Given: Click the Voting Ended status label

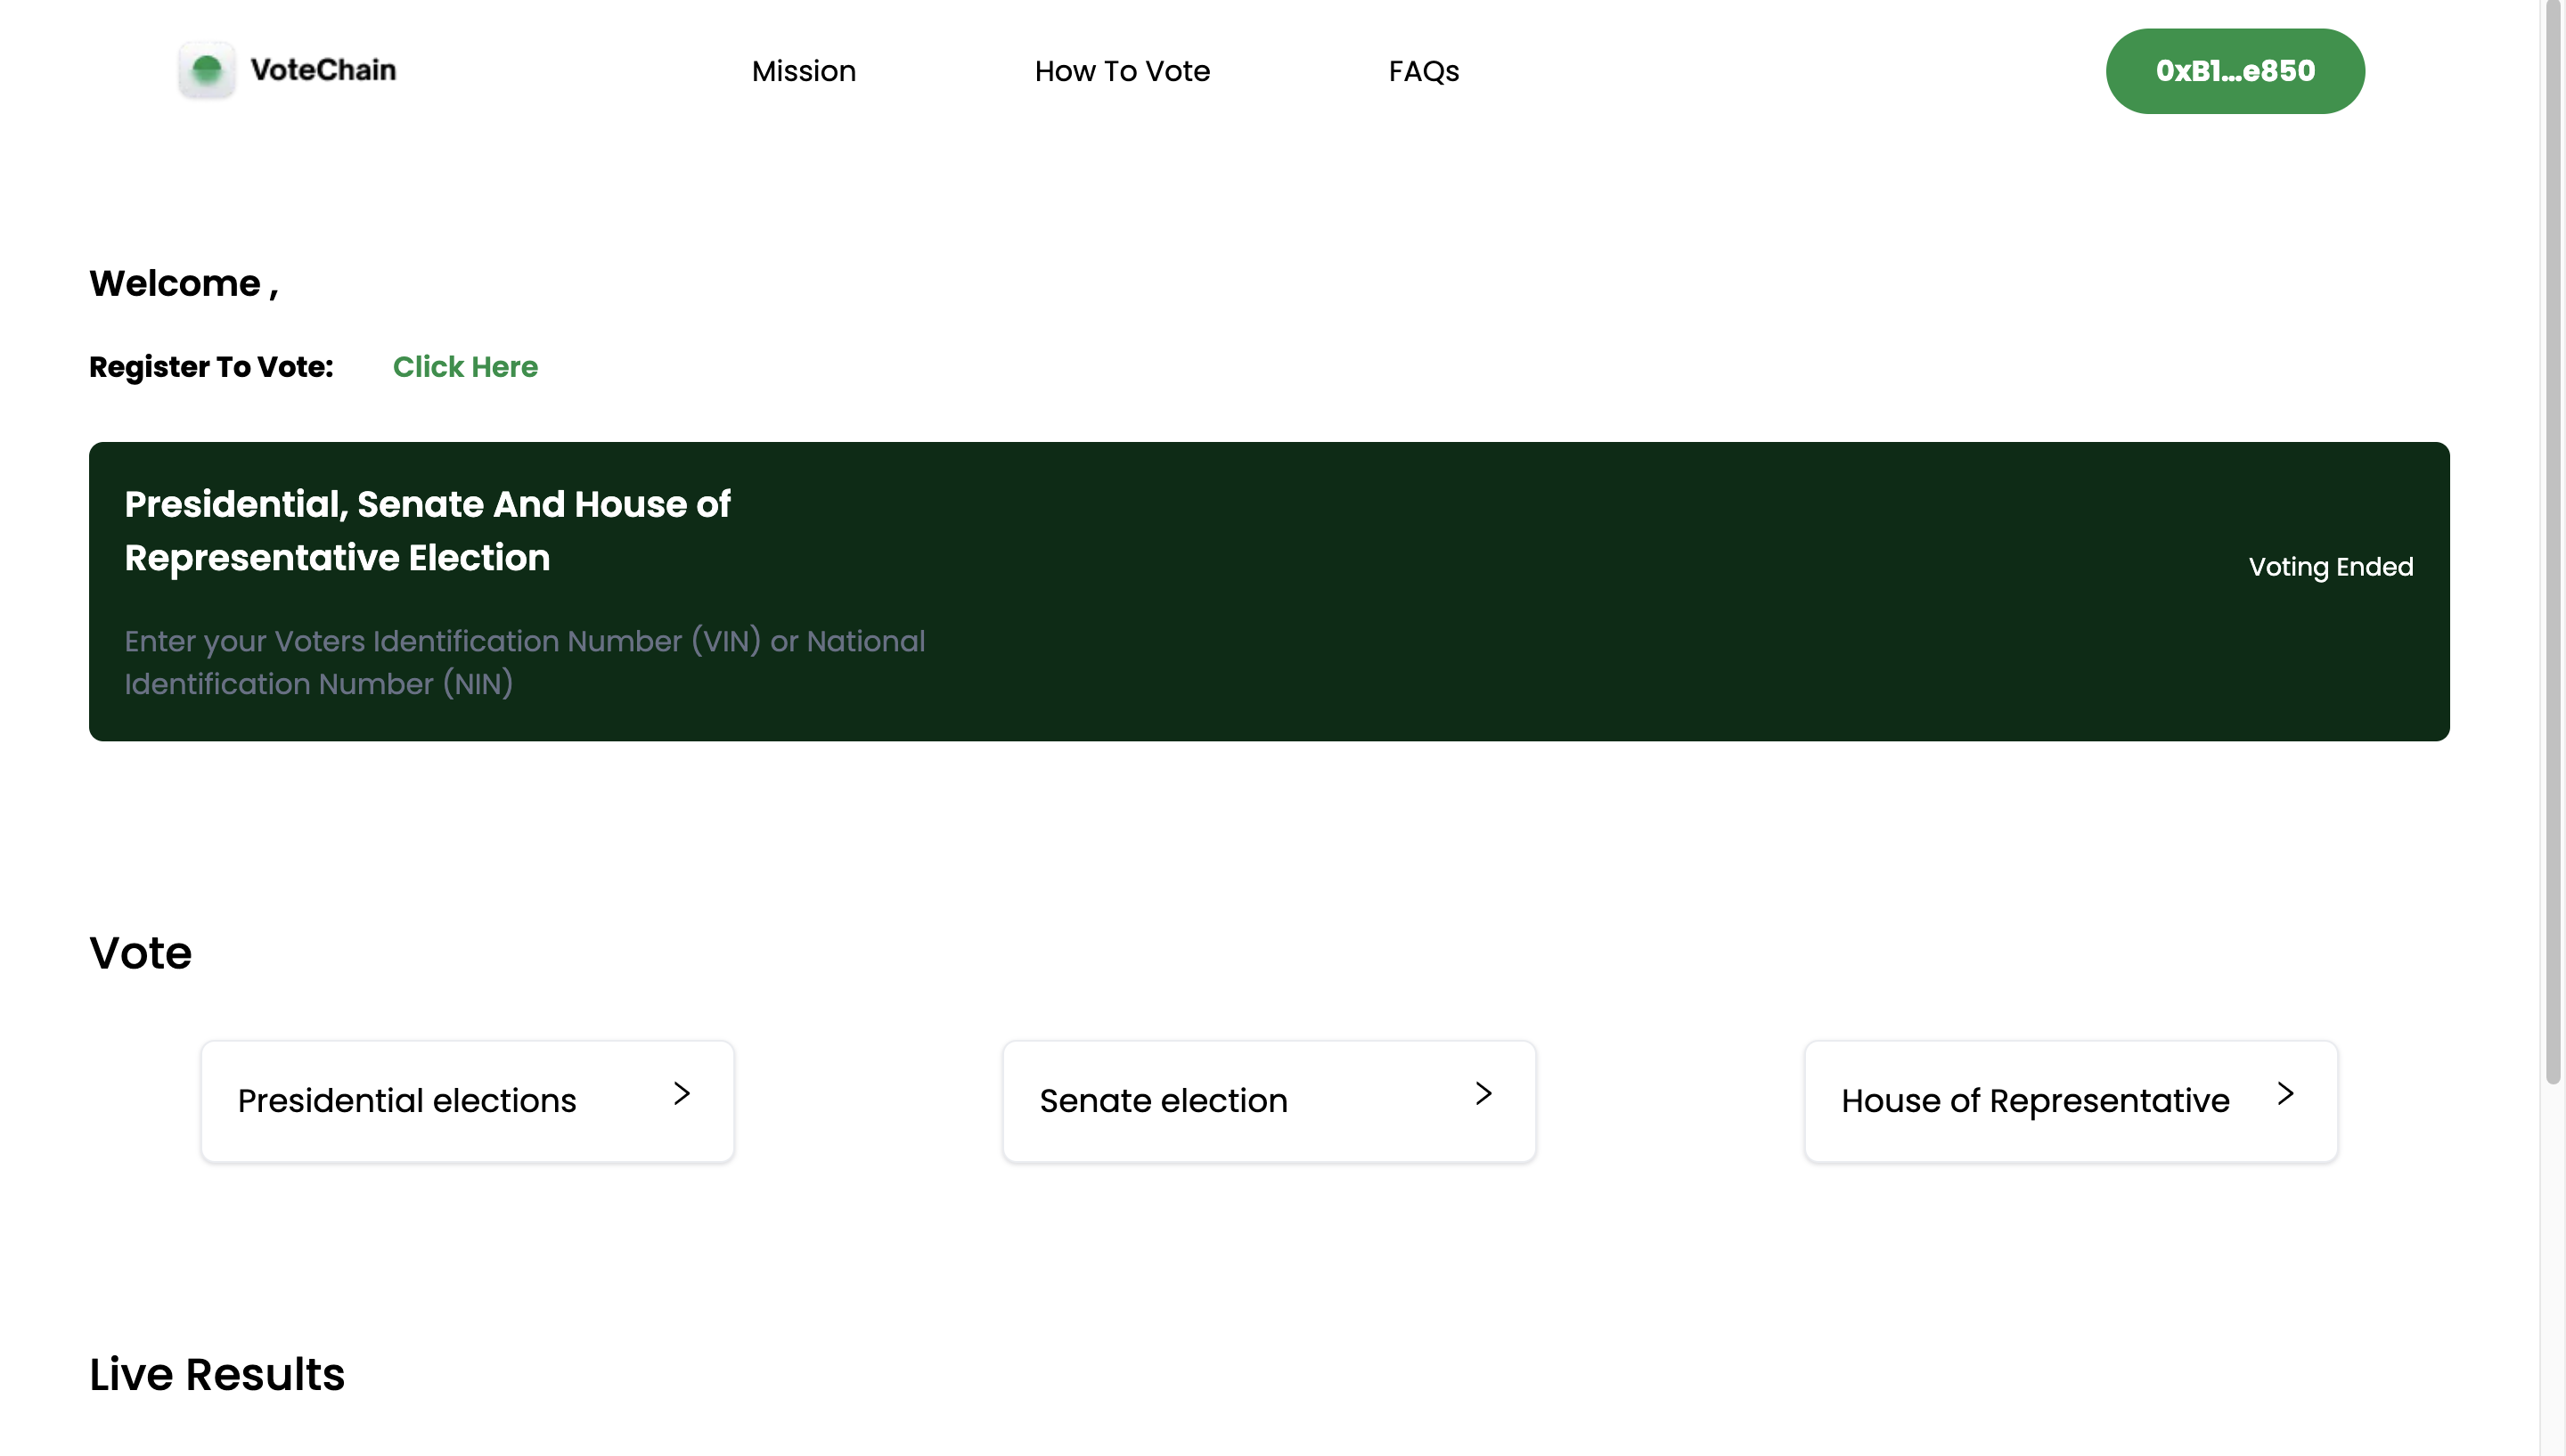Looking at the screenshot, I should tap(2330, 567).
